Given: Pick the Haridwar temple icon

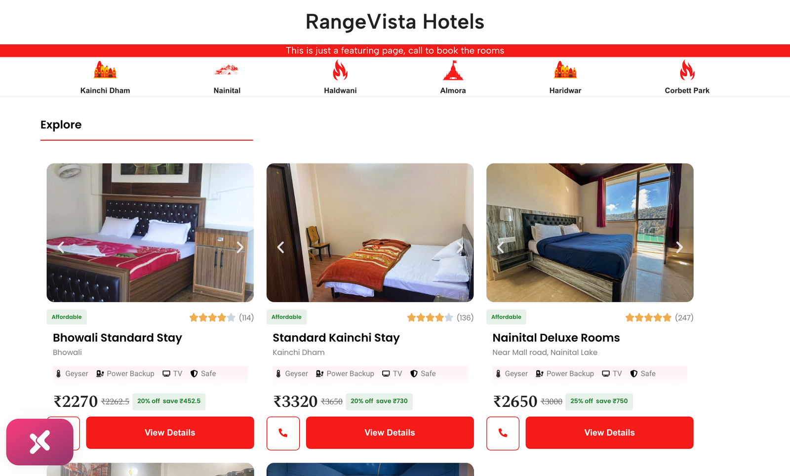Looking at the screenshot, I should 565,70.
